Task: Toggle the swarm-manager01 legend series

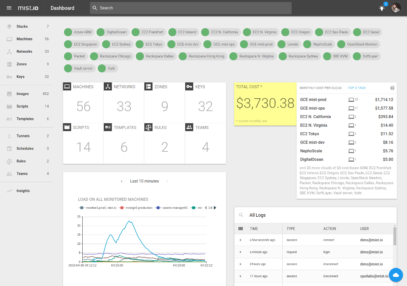Action: (172, 208)
